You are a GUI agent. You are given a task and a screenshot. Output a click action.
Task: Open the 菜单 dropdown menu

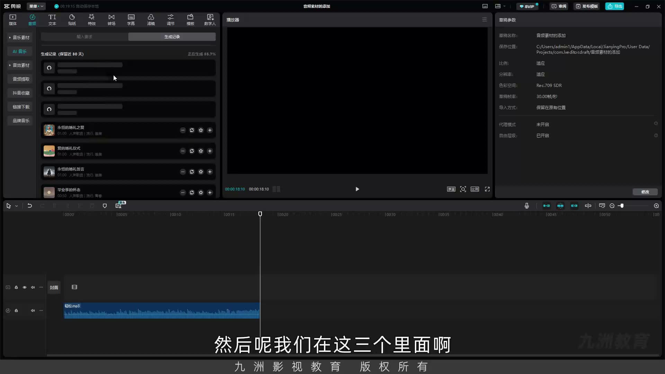coord(36,6)
